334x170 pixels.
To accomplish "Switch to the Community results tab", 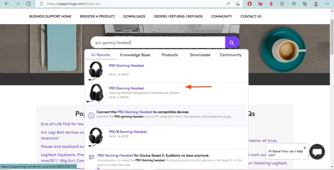I will click(x=231, y=55).
